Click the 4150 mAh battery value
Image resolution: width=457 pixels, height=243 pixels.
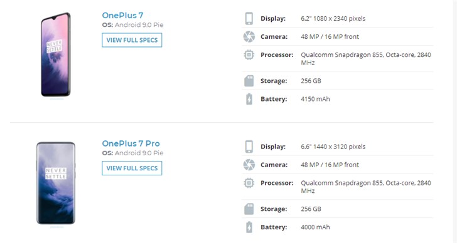pos(315,99)
